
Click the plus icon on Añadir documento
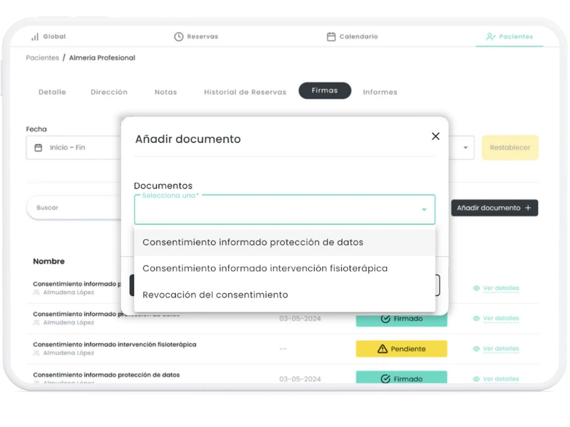coord(528,208)
